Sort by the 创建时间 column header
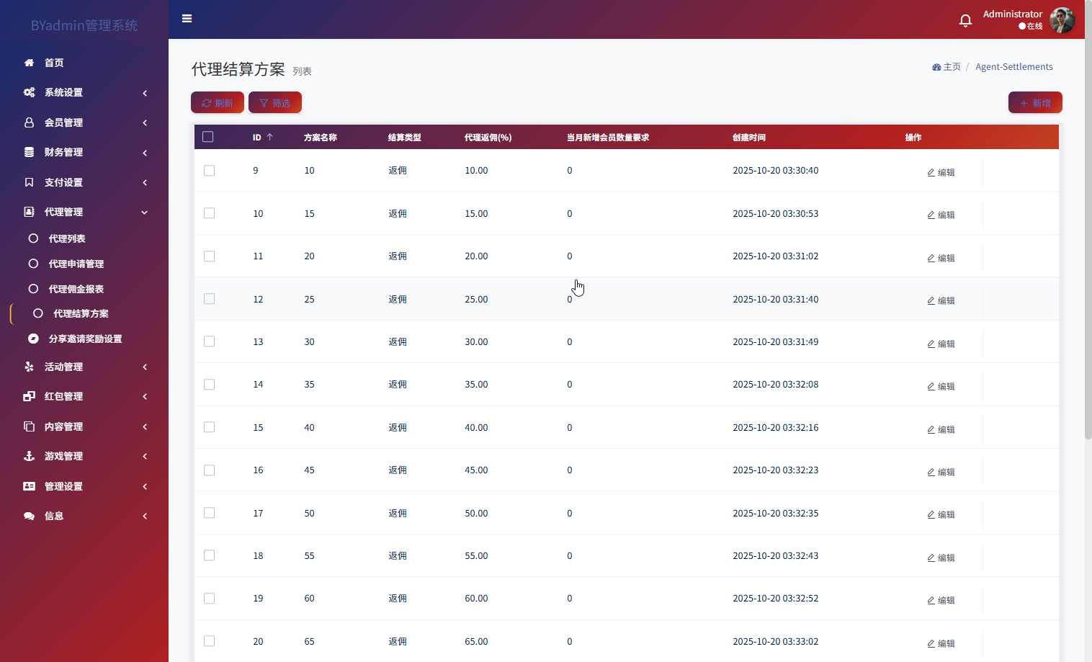The width and height of the screenshot is (1092, 662). pyautogui.click(x=749, y=137)
